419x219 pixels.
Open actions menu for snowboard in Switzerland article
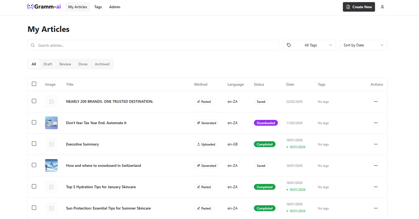(x=376, y=166)
